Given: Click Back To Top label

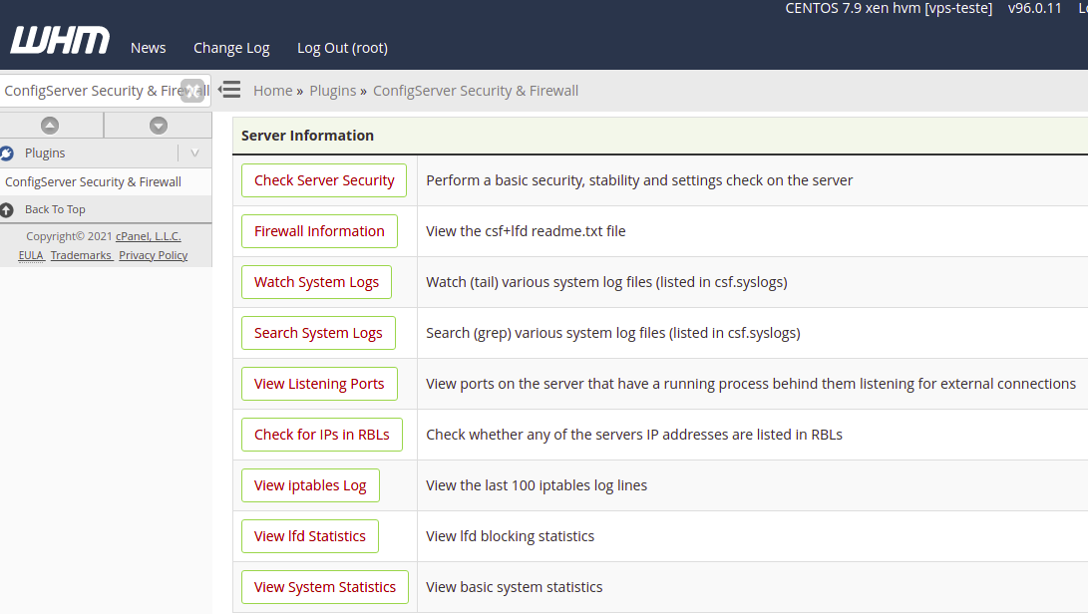Looking at the screenshot, I should [x=55, y=209].
